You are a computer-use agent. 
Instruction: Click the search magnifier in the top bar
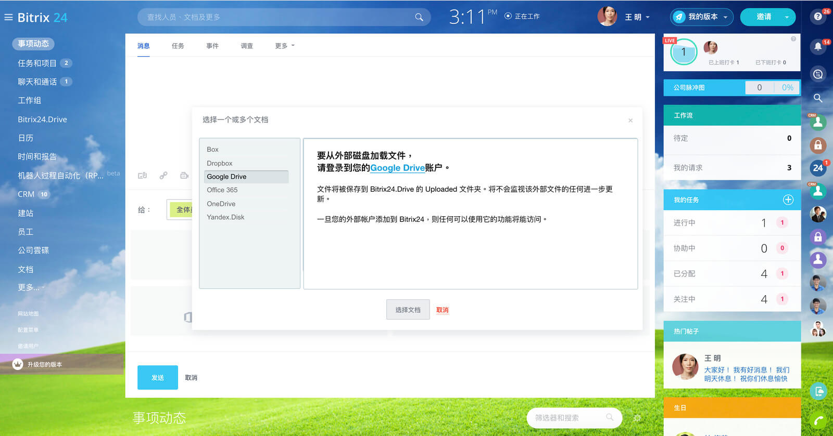coord(419,17)
